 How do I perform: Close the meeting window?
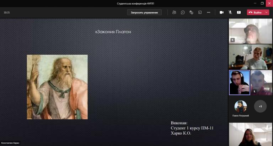click(269, 3)
